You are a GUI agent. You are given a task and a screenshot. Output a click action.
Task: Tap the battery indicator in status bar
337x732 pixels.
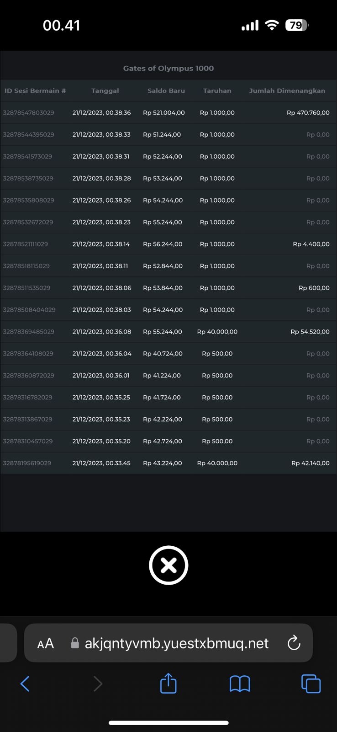pos(297,25)
